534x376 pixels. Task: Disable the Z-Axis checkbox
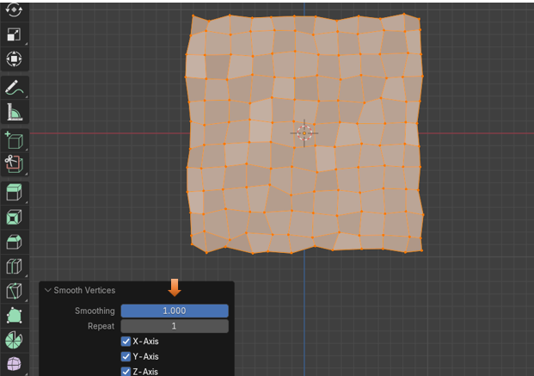click(126, 372)
